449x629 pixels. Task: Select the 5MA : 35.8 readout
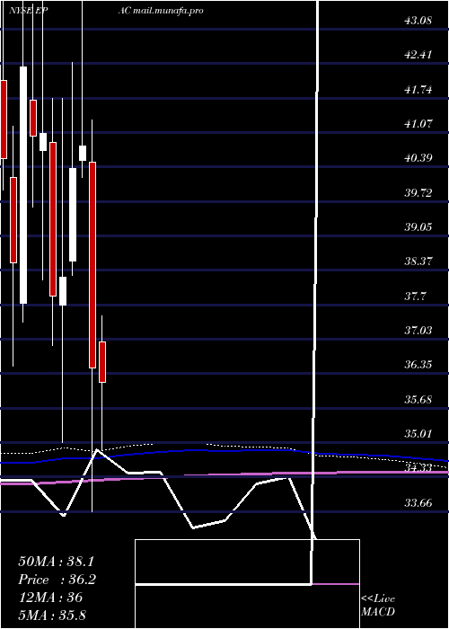pyautogui.click(x=52, y=616)
